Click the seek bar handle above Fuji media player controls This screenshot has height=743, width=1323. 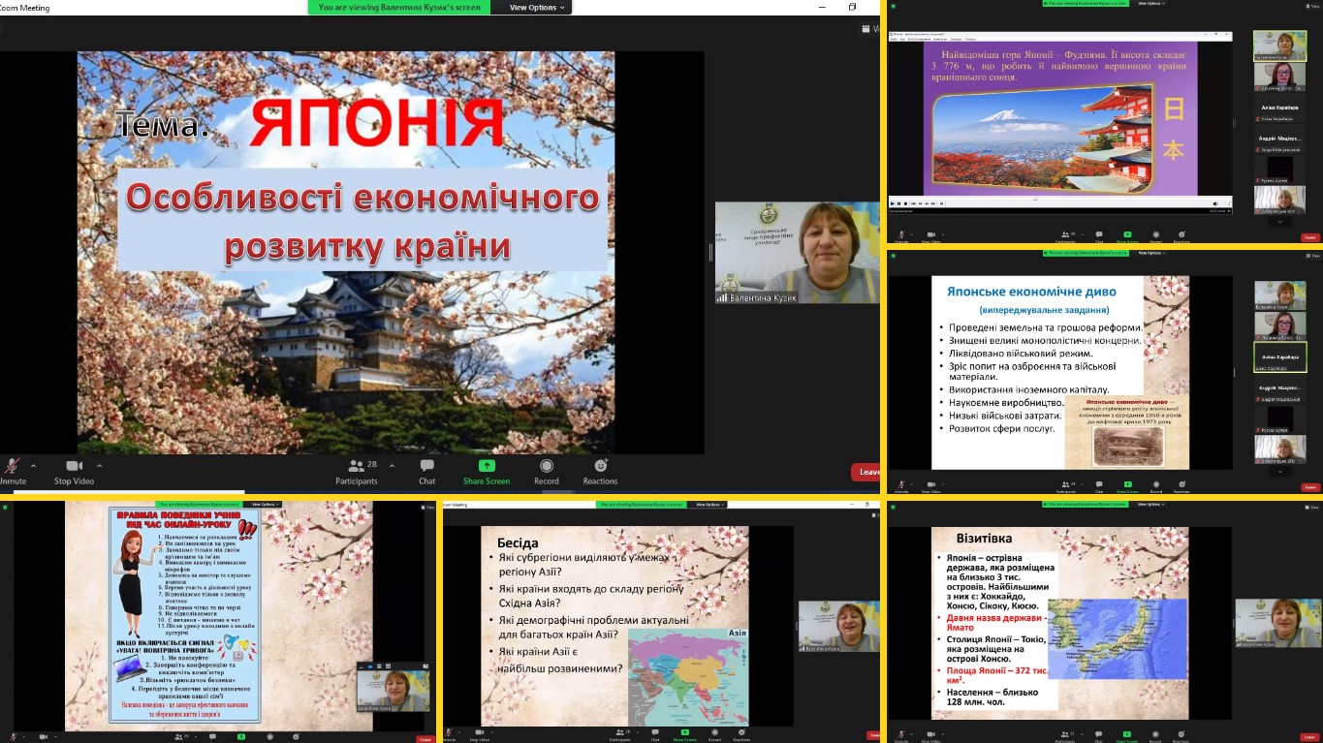coord(1035,199)
